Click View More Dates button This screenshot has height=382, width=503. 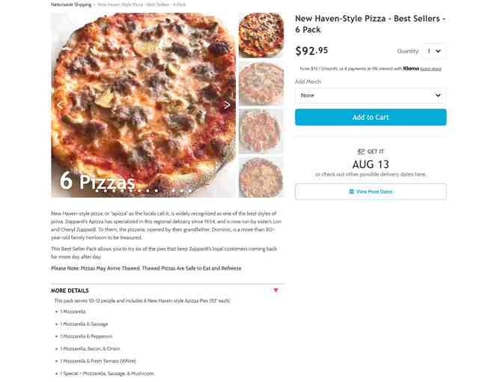pyautogui.click(x=371, y=192)
